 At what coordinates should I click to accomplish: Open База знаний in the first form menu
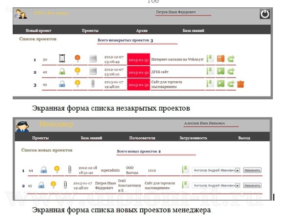click(193, 31)
